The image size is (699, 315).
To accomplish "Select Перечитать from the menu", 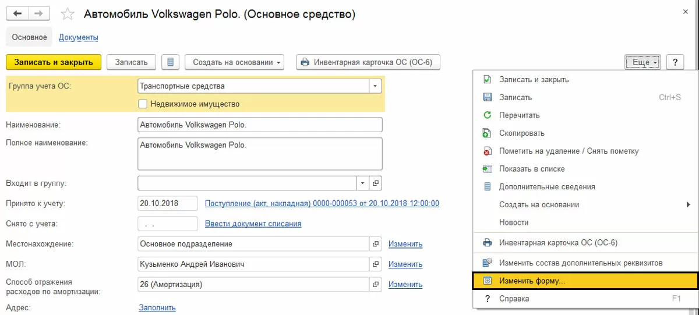I will [519, 115].
